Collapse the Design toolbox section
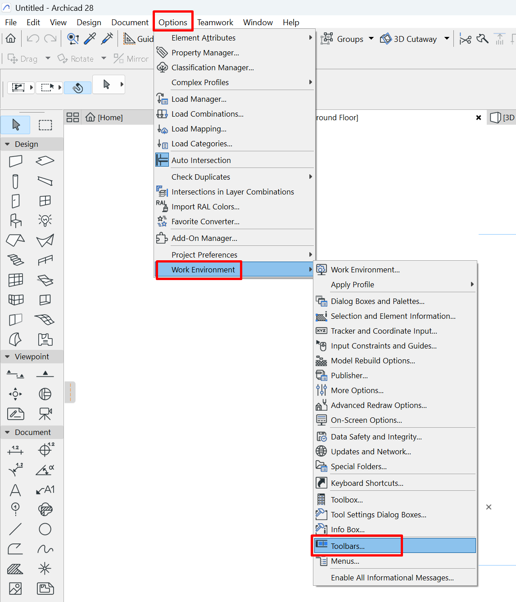The height and width of the screenshot is (602, 516). [7, 144]
